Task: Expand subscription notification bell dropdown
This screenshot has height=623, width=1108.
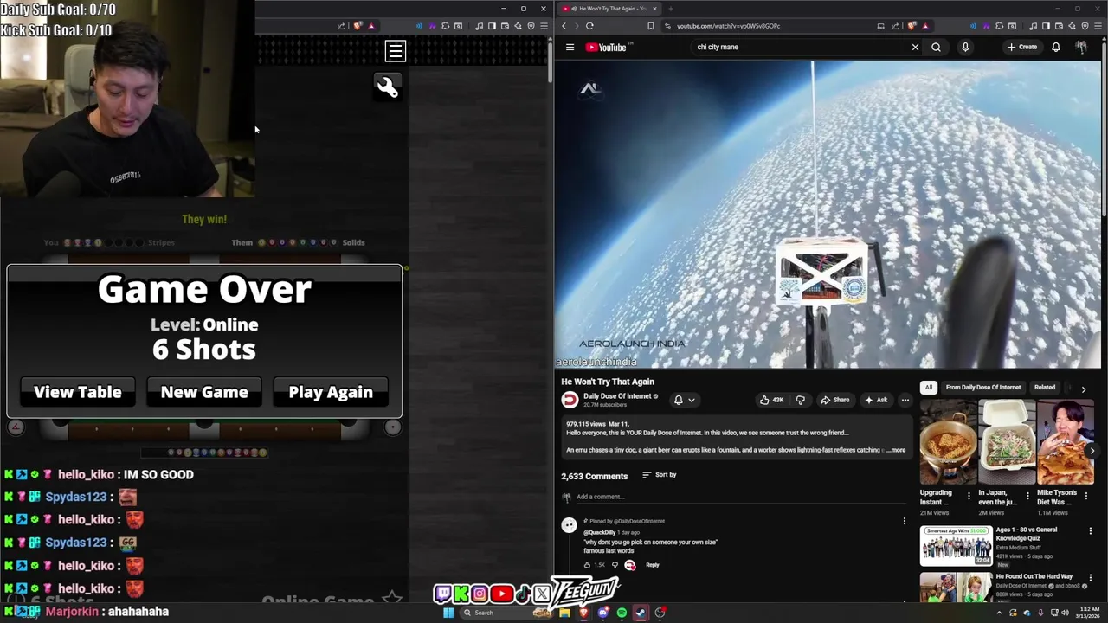Action: pyautogui.click(x=684, y=400)
